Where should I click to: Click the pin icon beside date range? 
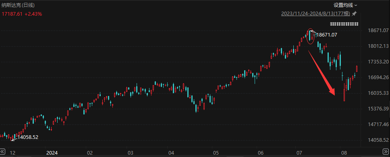pyautogui.click(x=354, y=14)
